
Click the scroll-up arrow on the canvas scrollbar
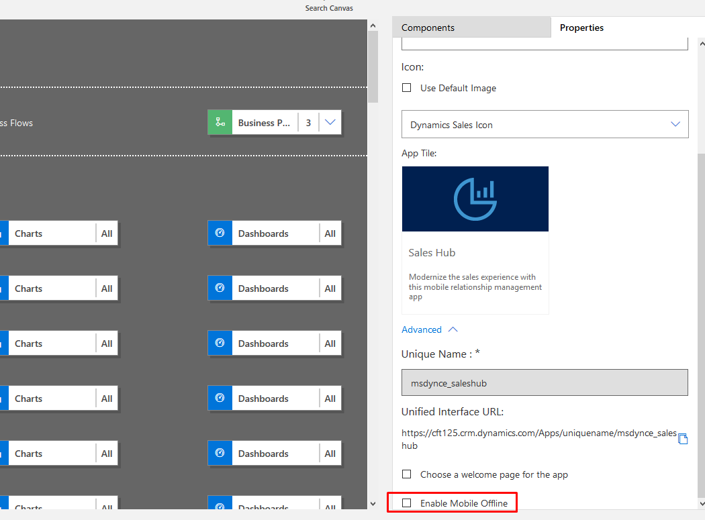373,25
